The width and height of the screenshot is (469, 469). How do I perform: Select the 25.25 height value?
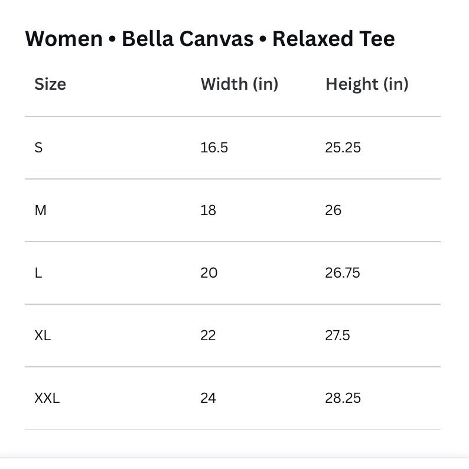343,148
